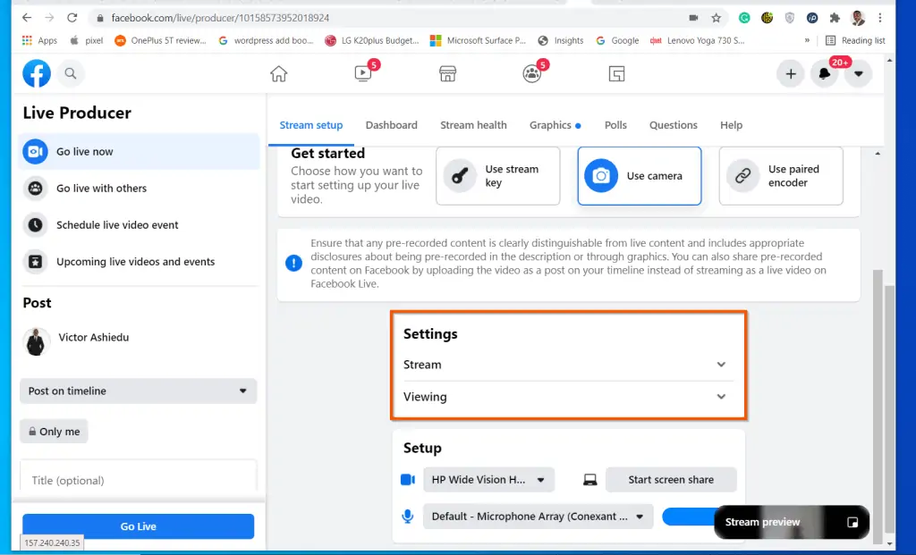The image size is (916, 555).
Task: Open the Apps bookmark shortcut
Action: coord(39,40)
